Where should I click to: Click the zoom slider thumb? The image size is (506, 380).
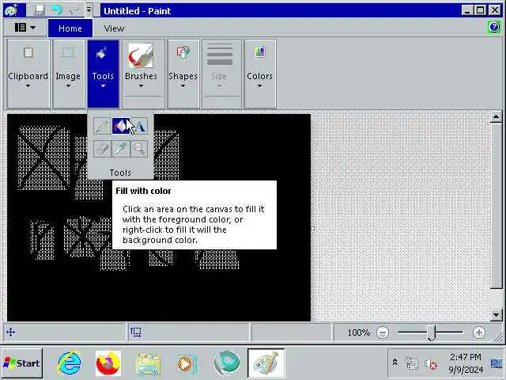[431, 332]
